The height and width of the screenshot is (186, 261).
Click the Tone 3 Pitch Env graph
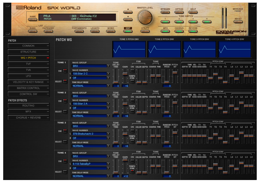pos(199,49)
